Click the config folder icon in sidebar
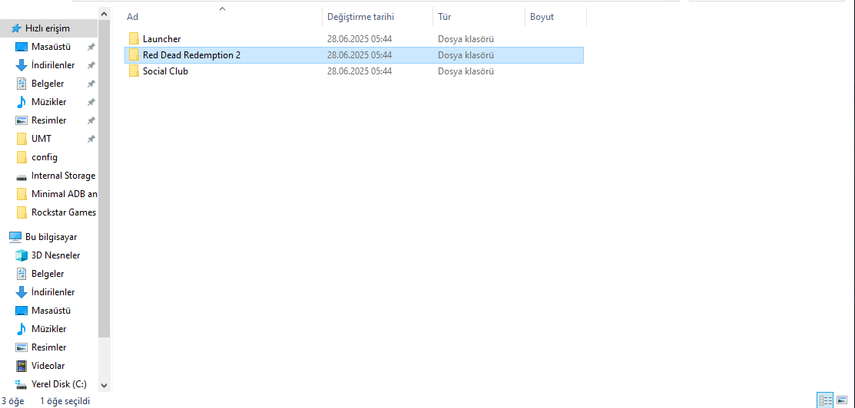This screenshot has height=408, width=855. coord(22,157)
